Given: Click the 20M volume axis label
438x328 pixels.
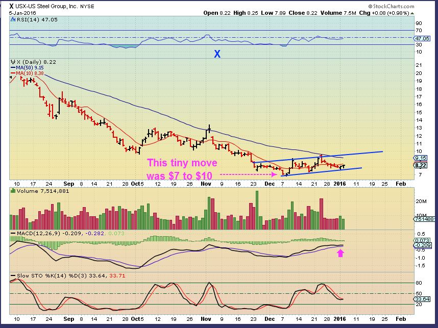Looking at the screenshot, I should coord(421,201).
